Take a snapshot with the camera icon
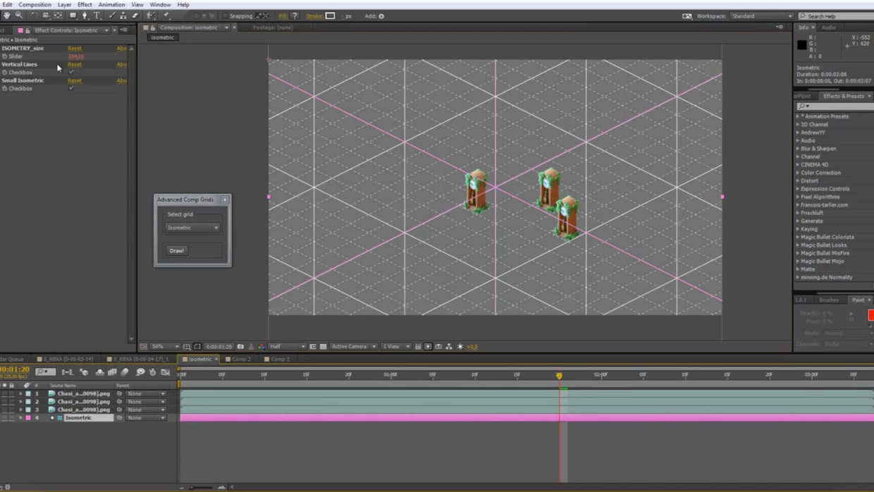874x492 pixels. [x=240, y=347]
